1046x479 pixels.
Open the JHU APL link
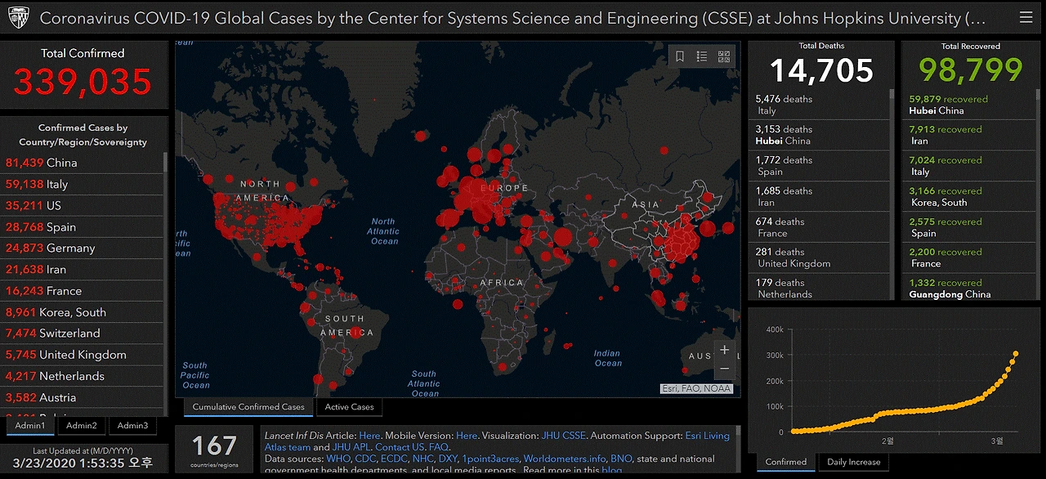351,447
